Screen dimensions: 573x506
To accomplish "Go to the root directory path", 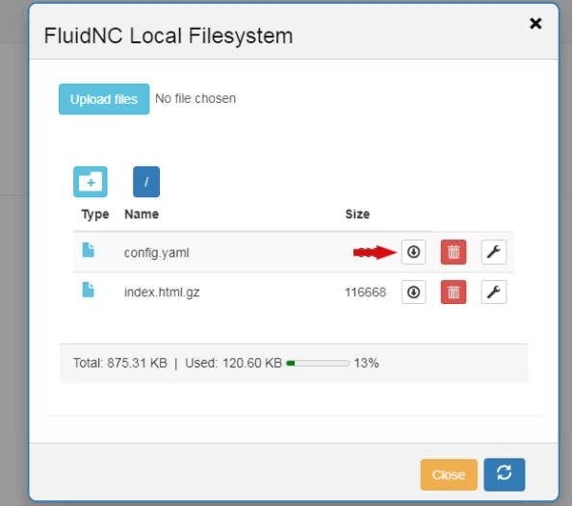I will coord(146,182).
